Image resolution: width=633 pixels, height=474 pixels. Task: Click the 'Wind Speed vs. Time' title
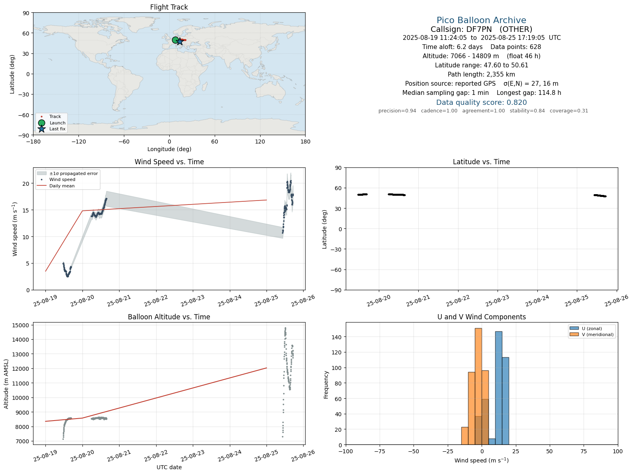[169, 162]
